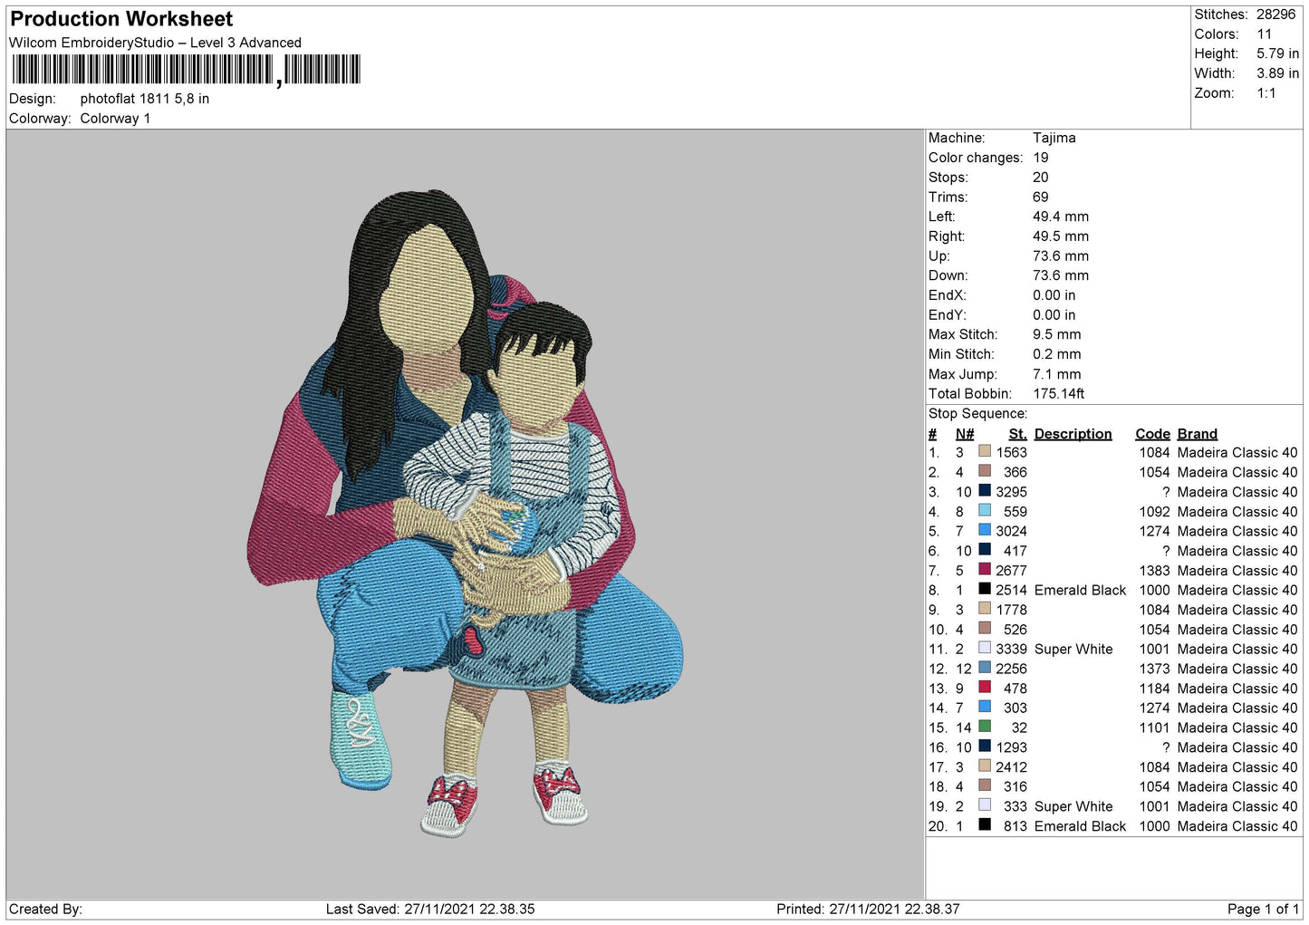Viewport: 1309px width, 925px height.
Task: Click the Left value 49.4 mm
Action: [x=1061, y=217]
